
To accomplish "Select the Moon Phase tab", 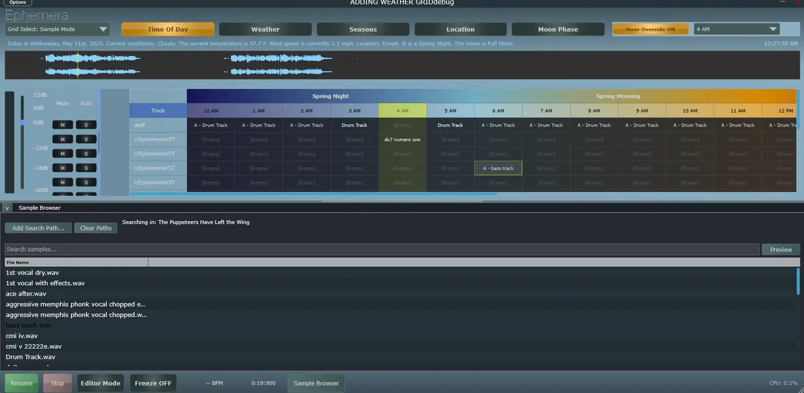I will [558, 30].
